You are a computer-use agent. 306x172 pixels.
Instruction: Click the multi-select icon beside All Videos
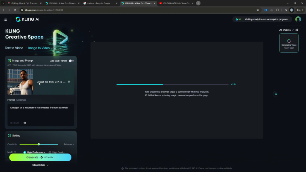click(297, 30)
